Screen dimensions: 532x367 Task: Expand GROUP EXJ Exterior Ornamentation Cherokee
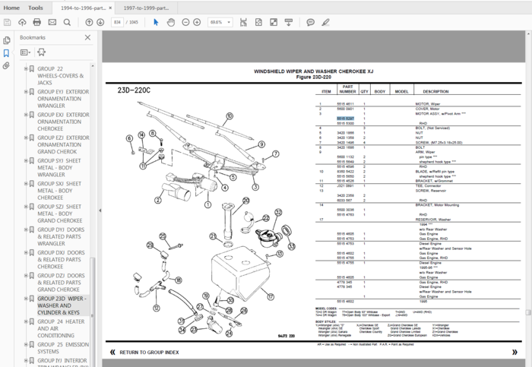click(26, 115)
